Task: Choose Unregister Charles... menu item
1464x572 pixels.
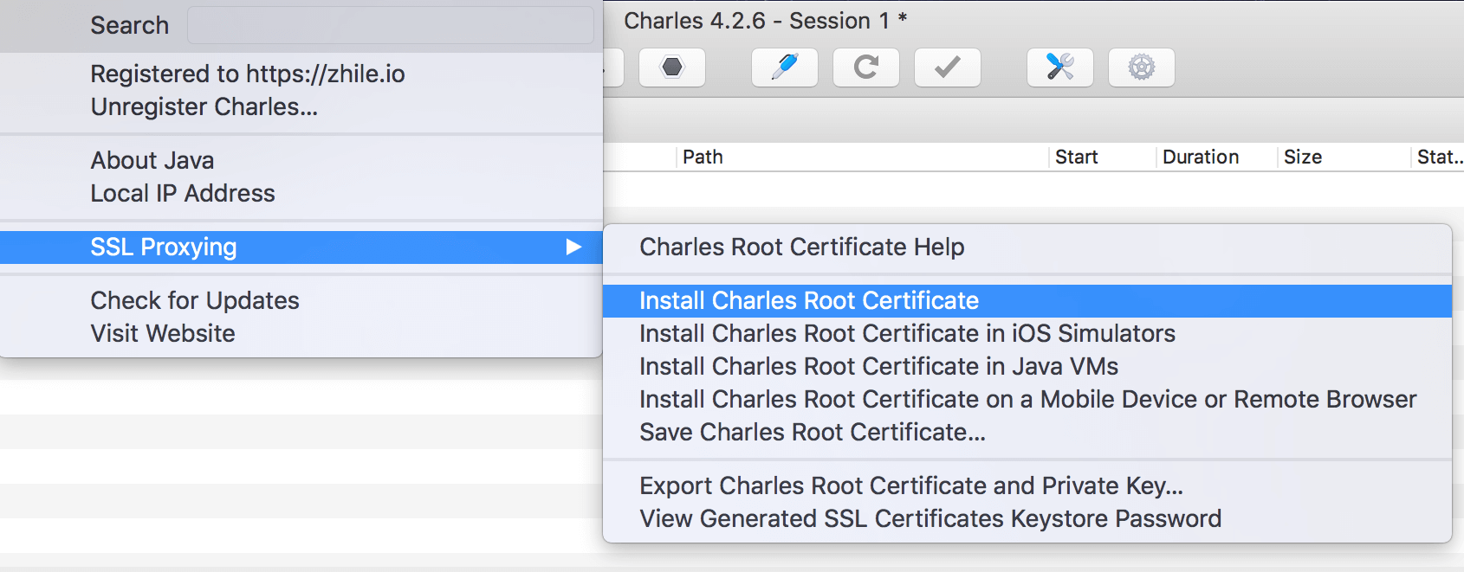Action: [301, 106]
